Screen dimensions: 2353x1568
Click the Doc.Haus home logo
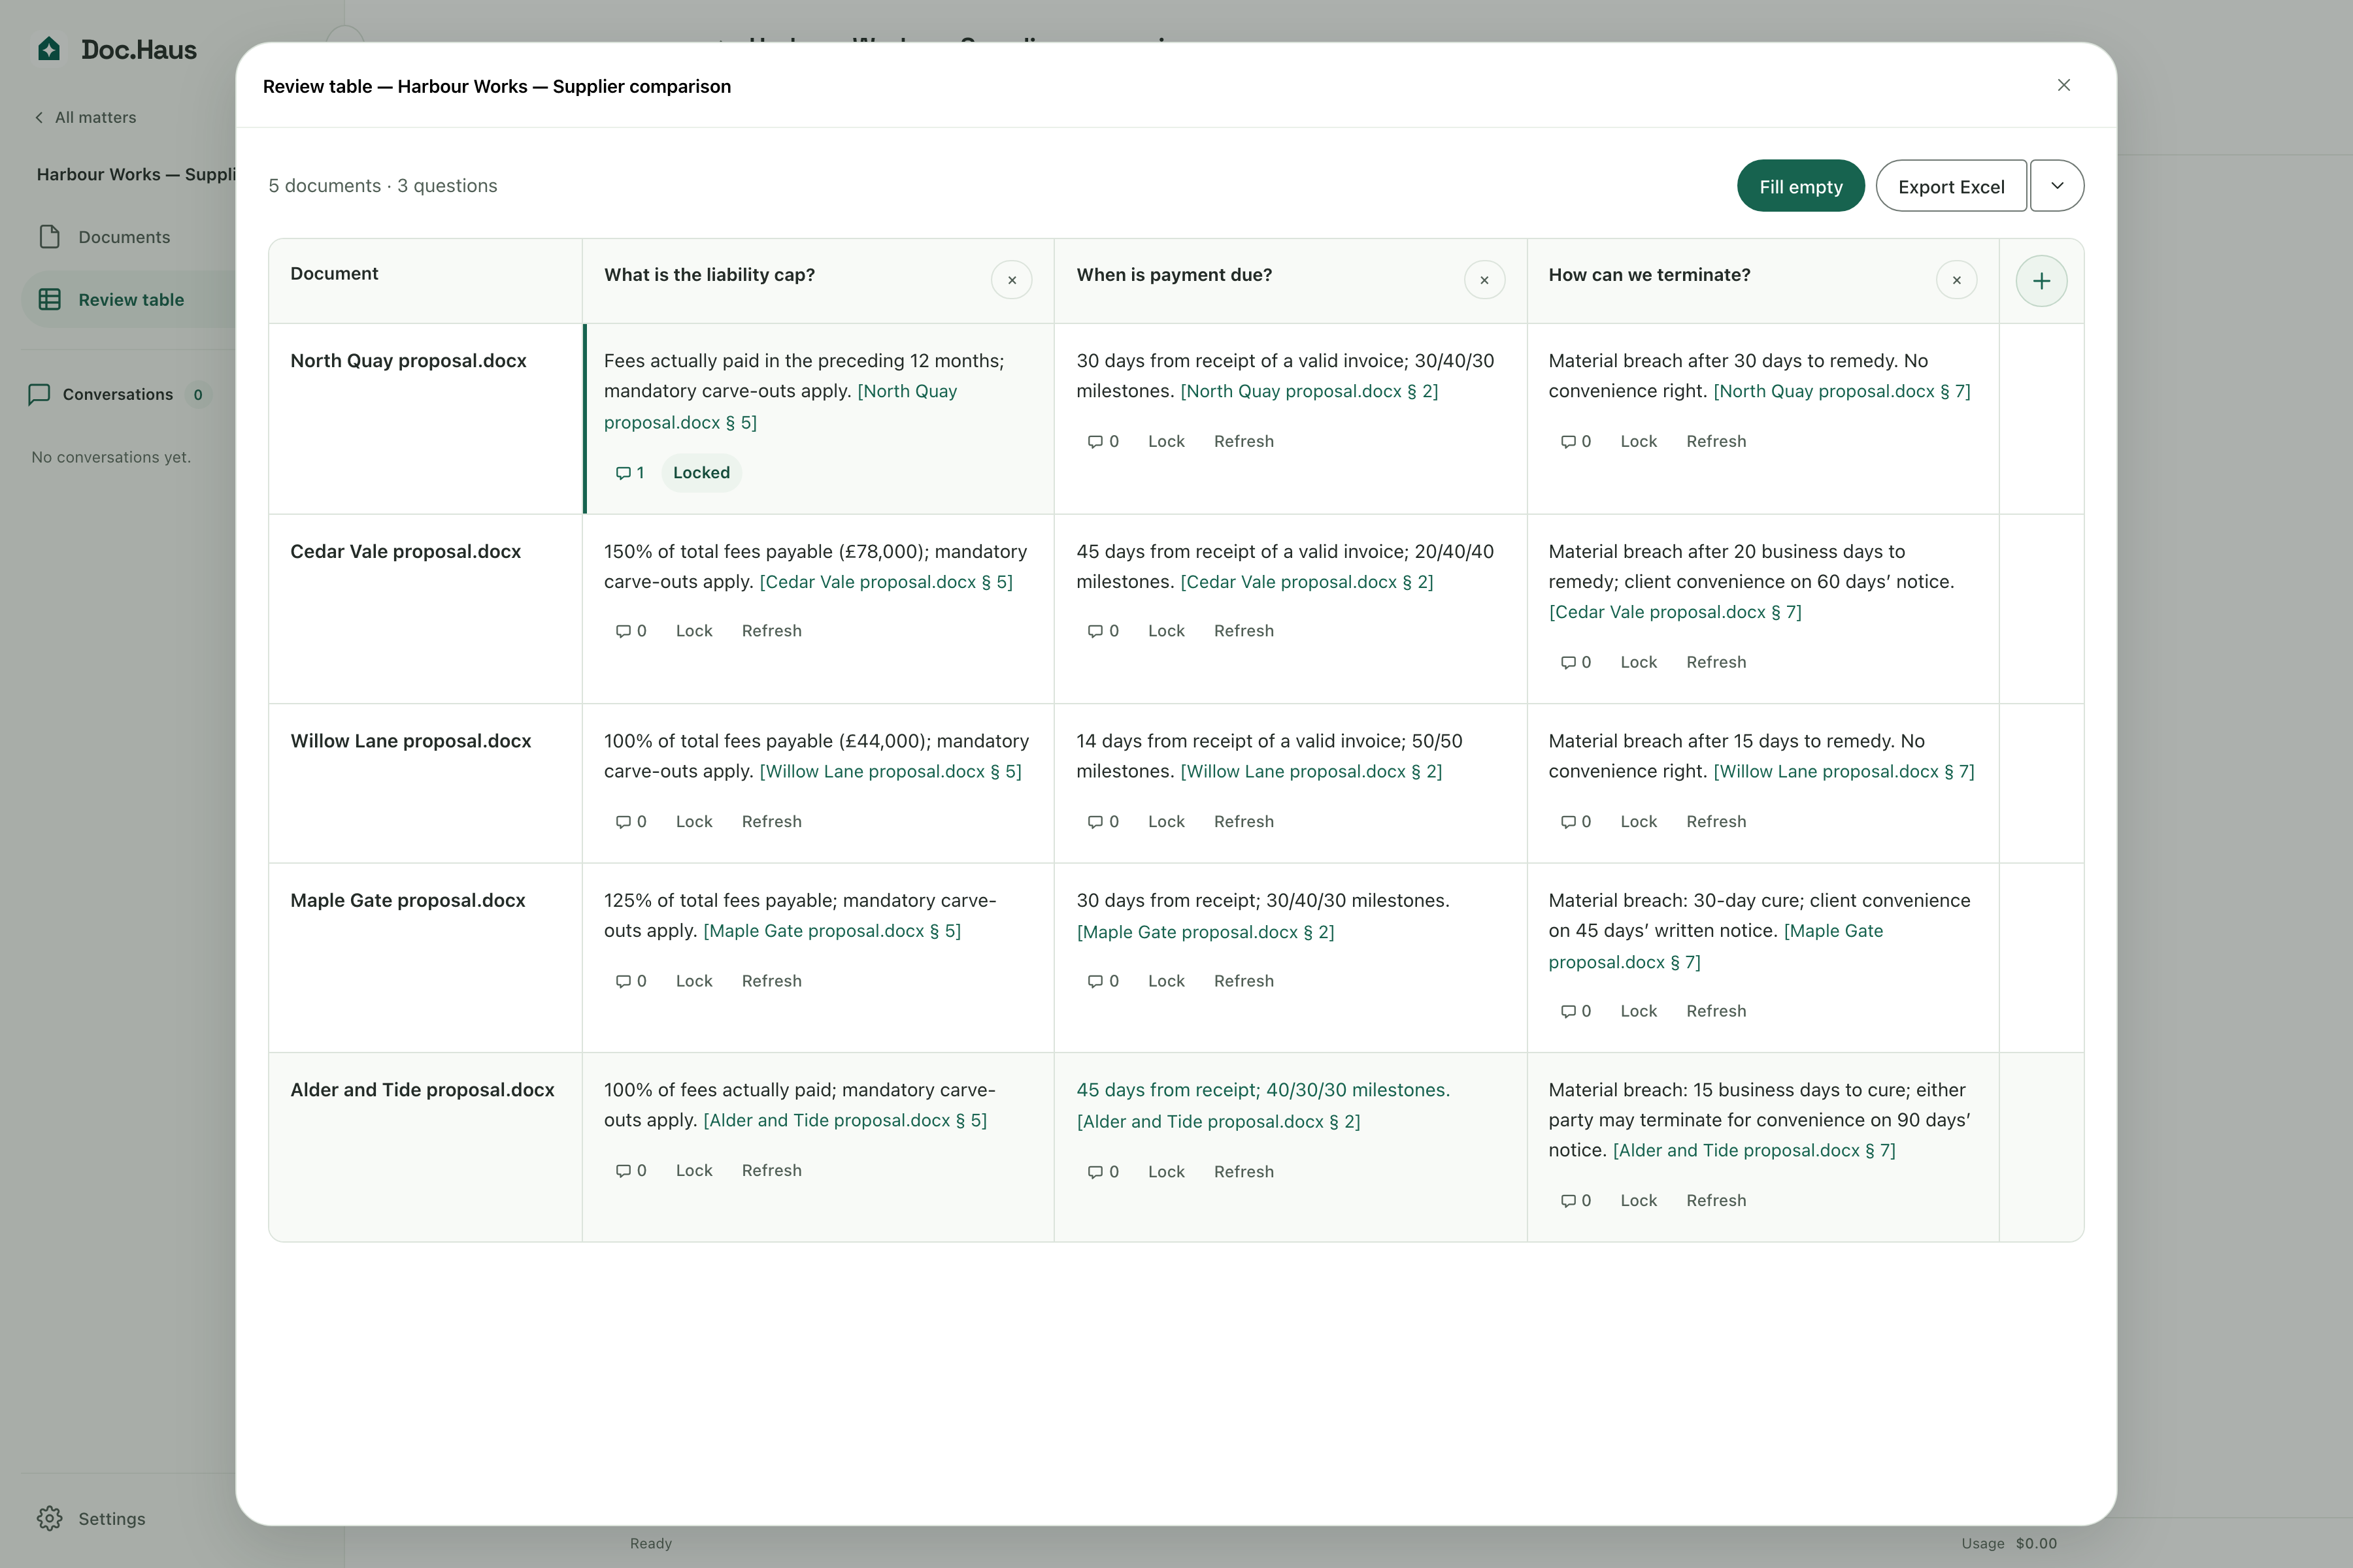(117, 49)
